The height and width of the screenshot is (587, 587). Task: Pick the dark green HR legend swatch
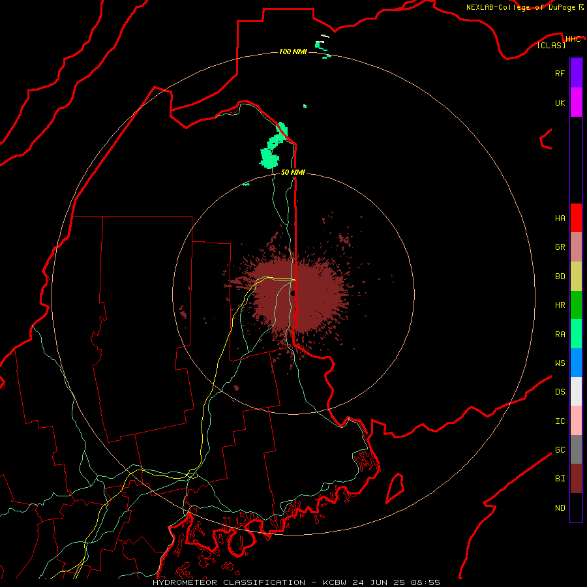576,305
